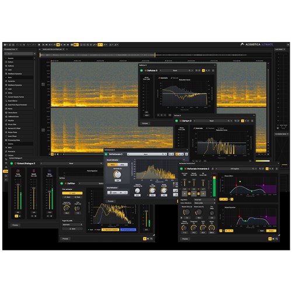Toggle the DeFilter green power button

click(62, 183)
